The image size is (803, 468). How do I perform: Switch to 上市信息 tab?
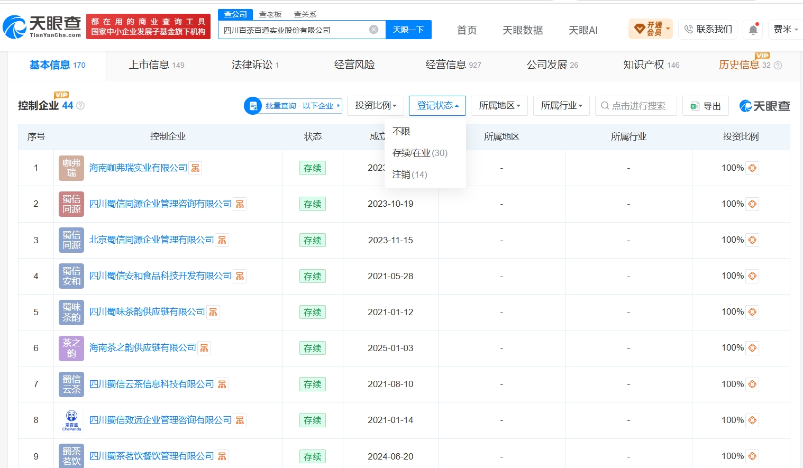tap(157, 65)
